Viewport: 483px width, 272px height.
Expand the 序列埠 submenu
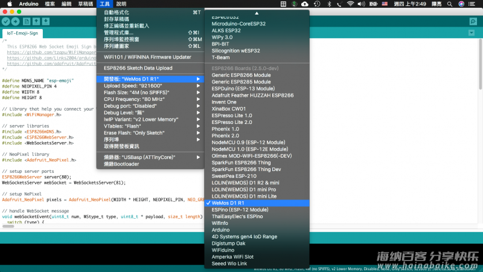150,140
